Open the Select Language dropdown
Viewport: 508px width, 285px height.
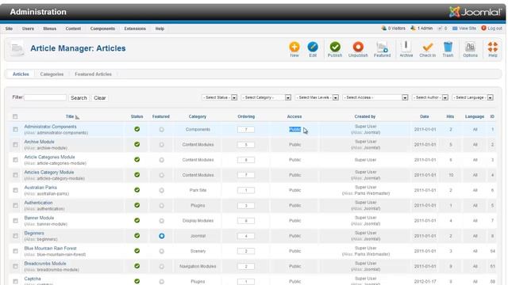(x=473, y=97)
